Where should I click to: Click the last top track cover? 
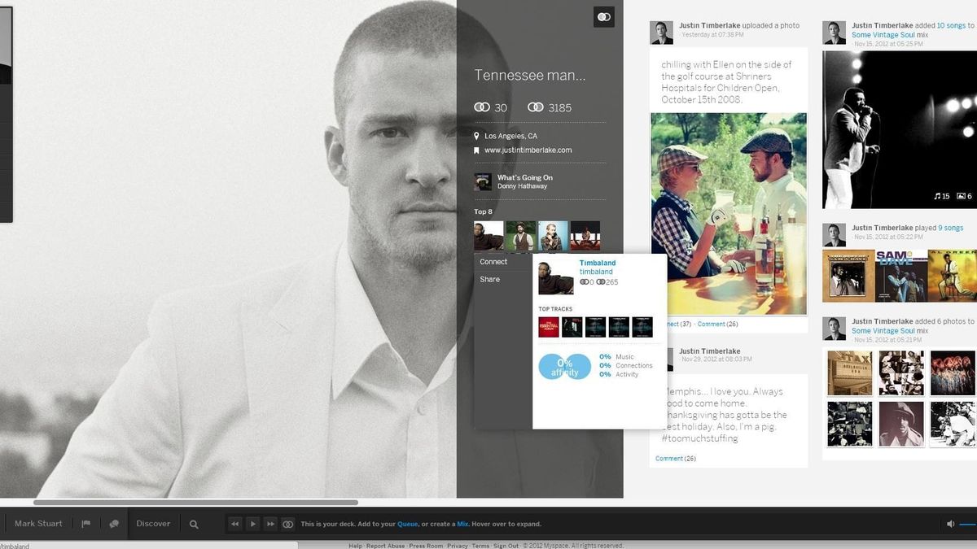(642, 327)
